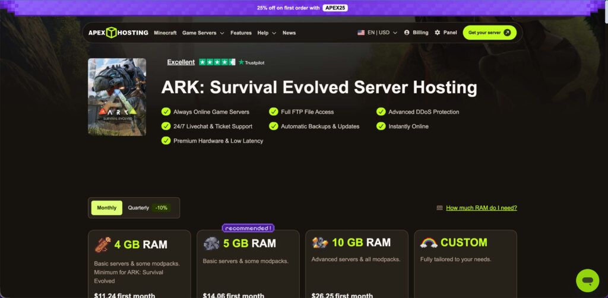Click the Billing user icon
Image resolution: width=608 pixels, height=298 pixels.
[x=407, y=33]
